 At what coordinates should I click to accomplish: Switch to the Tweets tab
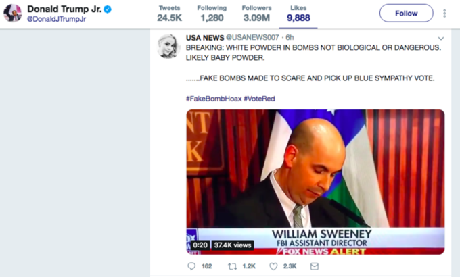[x=170, y=14]
